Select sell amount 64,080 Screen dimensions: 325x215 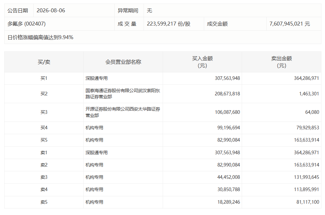pos(312,112)
